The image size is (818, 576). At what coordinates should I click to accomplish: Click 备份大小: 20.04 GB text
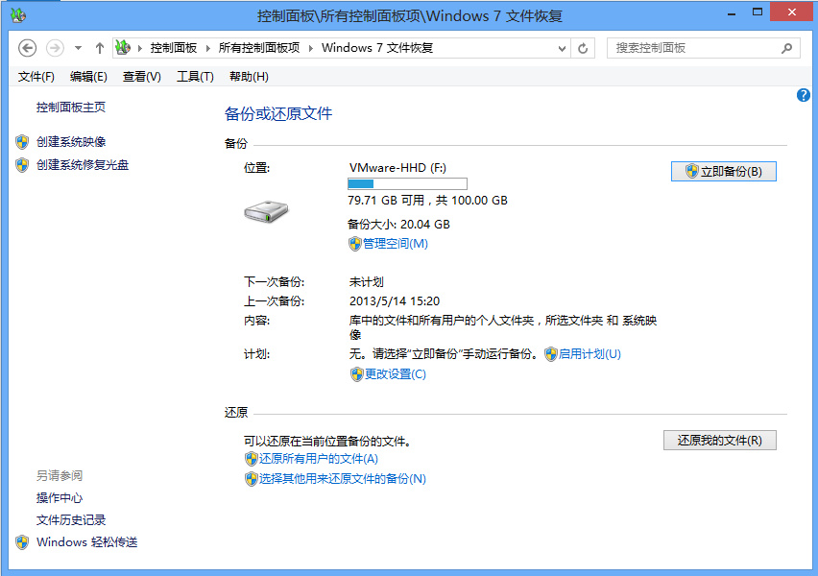[x=398, y=225]
